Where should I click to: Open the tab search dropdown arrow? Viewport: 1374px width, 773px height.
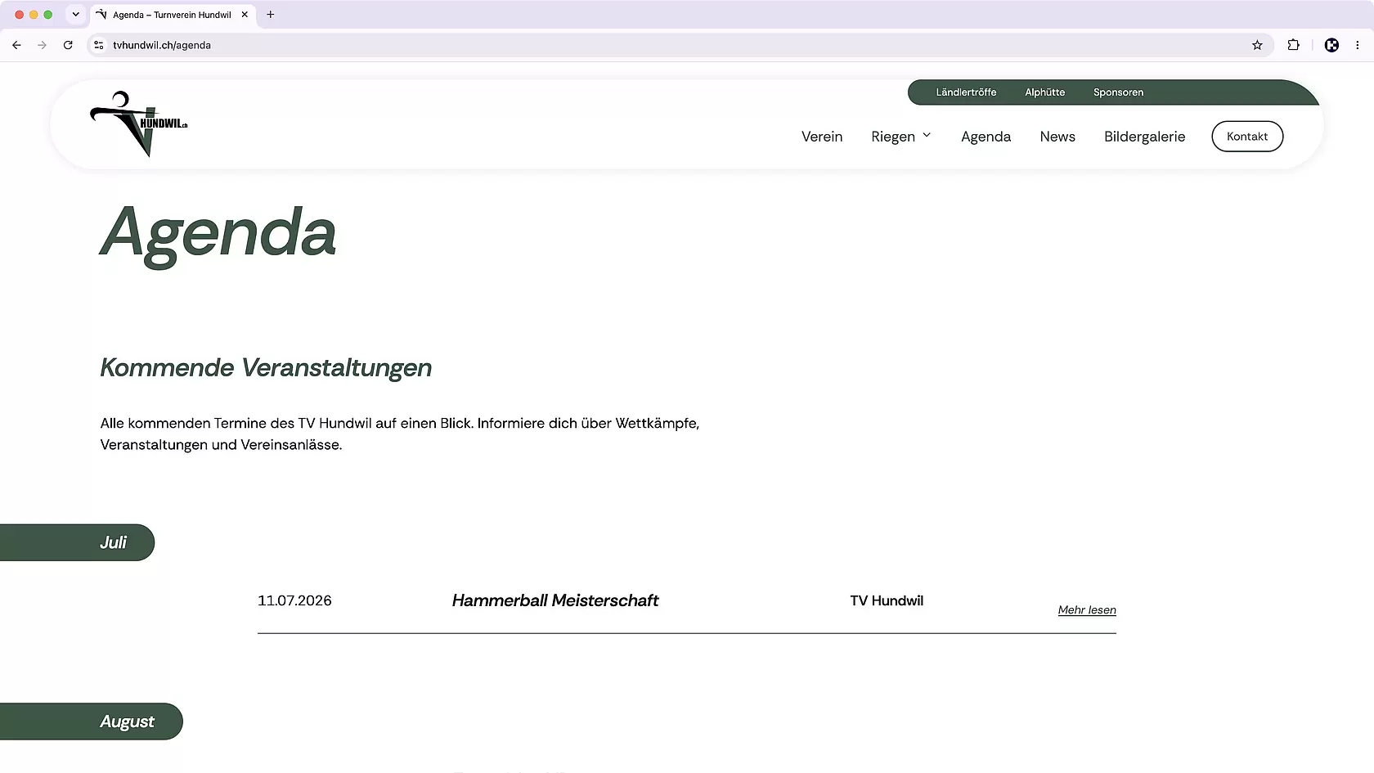[75, 15]
